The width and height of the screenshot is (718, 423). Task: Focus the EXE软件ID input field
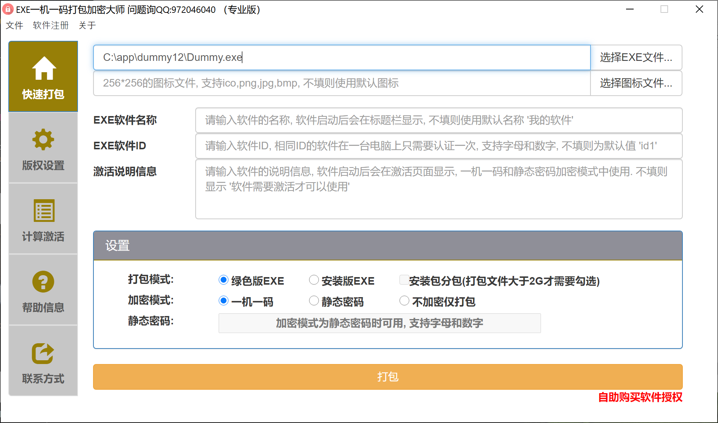pos(439,146)
